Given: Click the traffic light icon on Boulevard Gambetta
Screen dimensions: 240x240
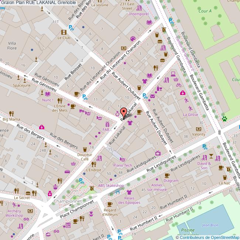Looking at the screenshot, I should point(219,132).
